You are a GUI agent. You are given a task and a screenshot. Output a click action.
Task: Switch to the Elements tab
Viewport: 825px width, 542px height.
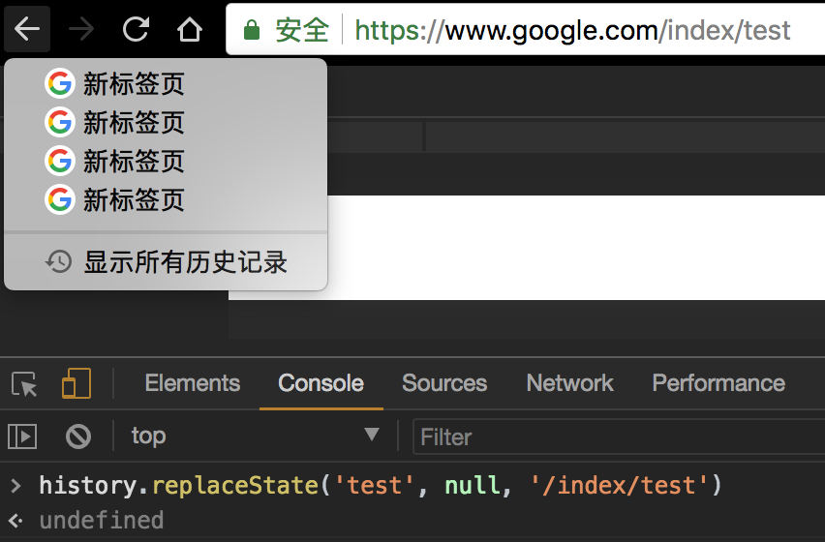click(192, 383)
